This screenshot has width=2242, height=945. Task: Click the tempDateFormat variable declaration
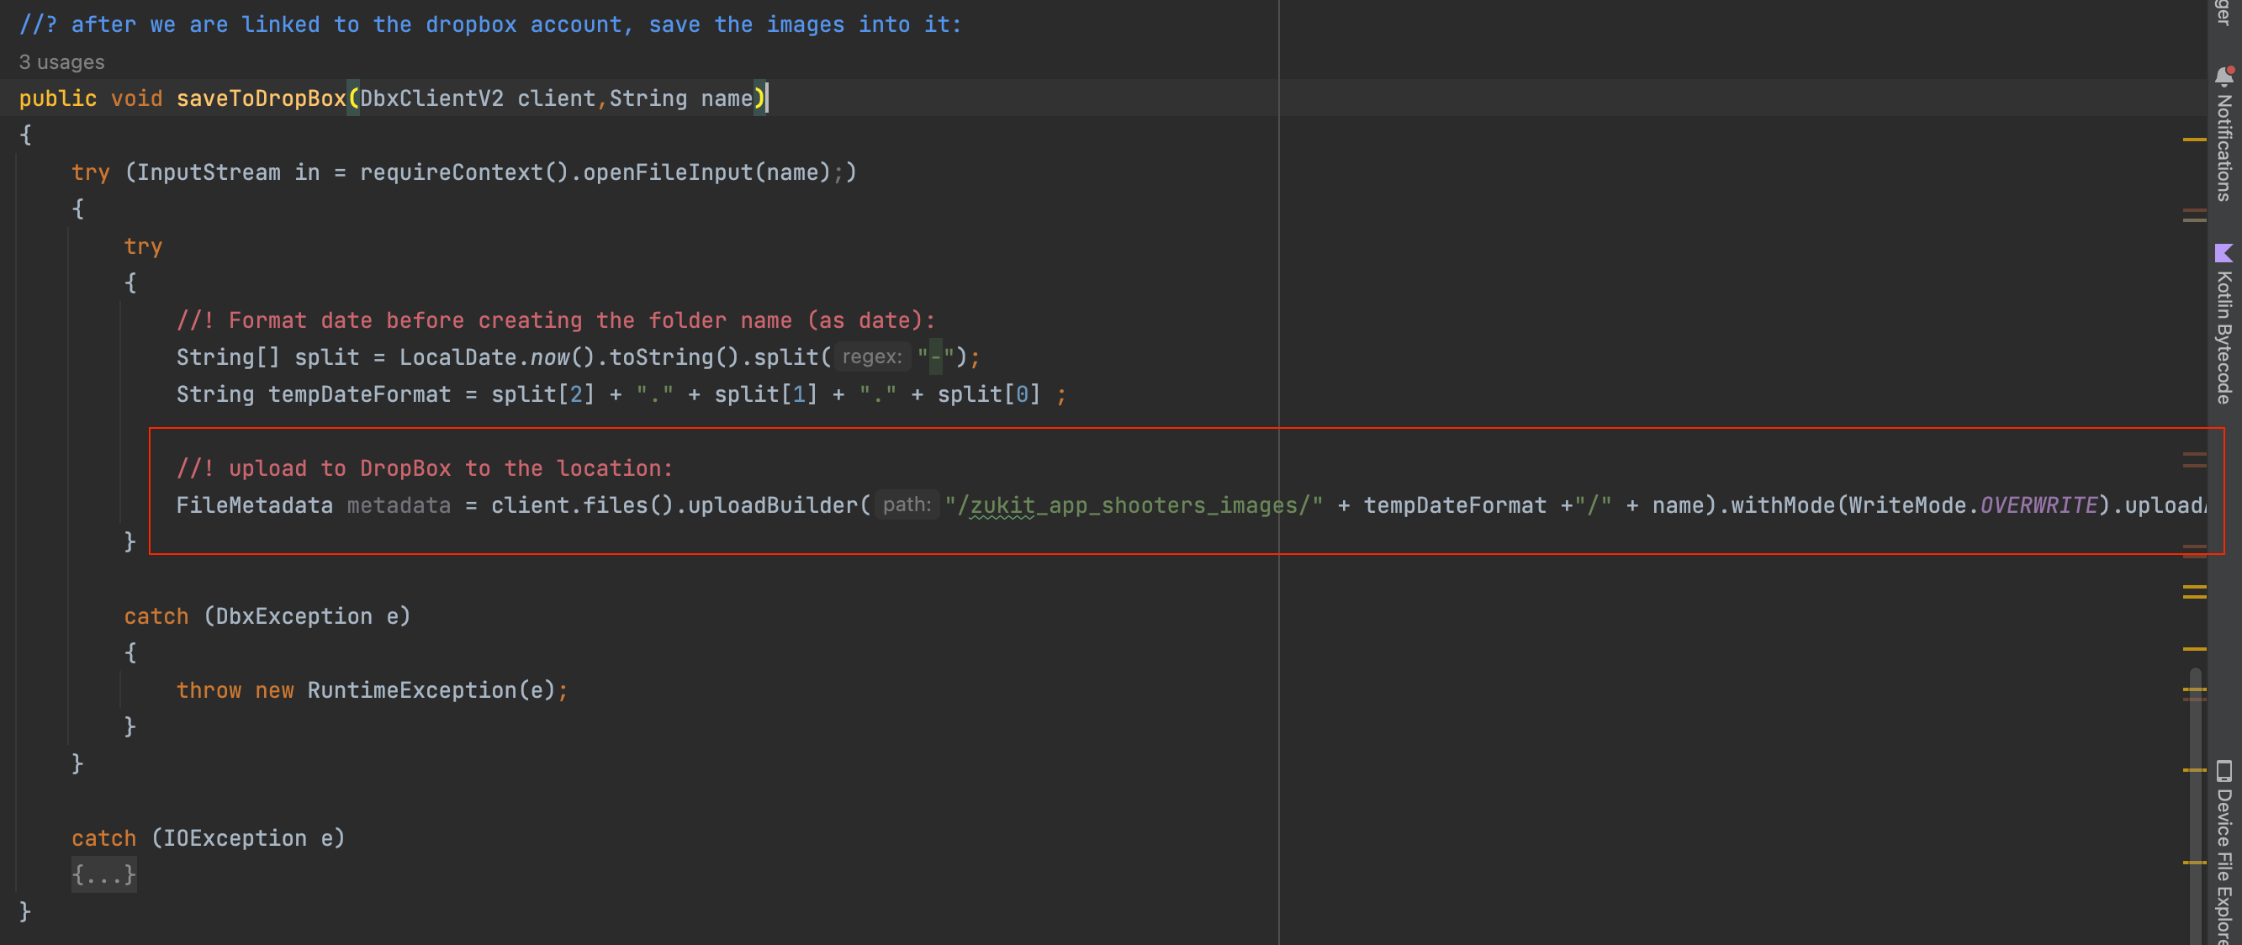pos(359,394)
